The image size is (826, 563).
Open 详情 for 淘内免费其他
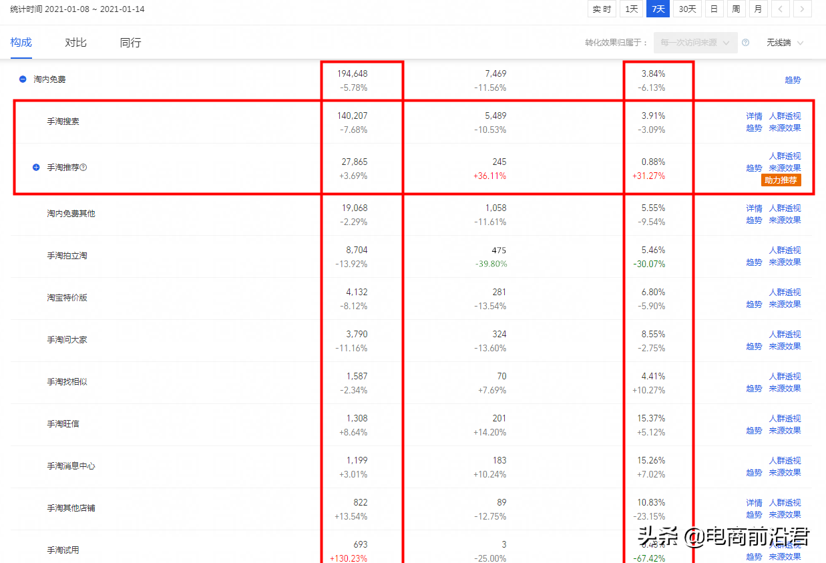754,208
